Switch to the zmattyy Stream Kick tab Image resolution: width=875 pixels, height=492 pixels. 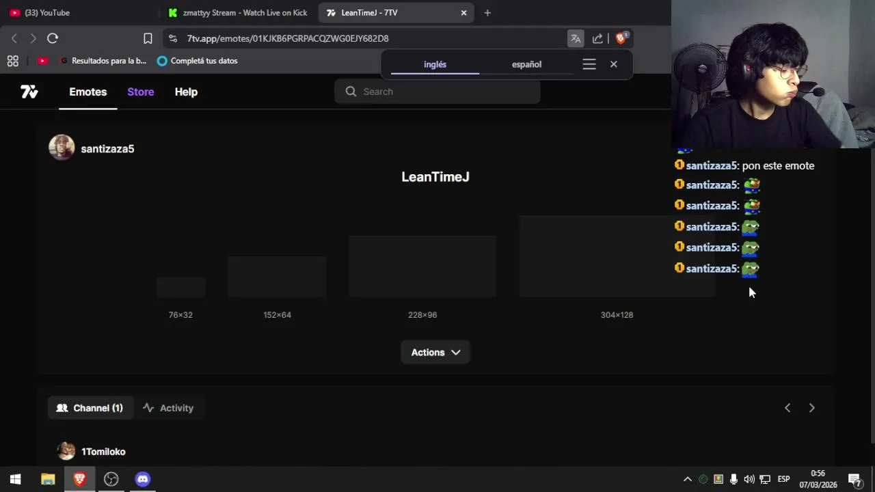point(238,12)
